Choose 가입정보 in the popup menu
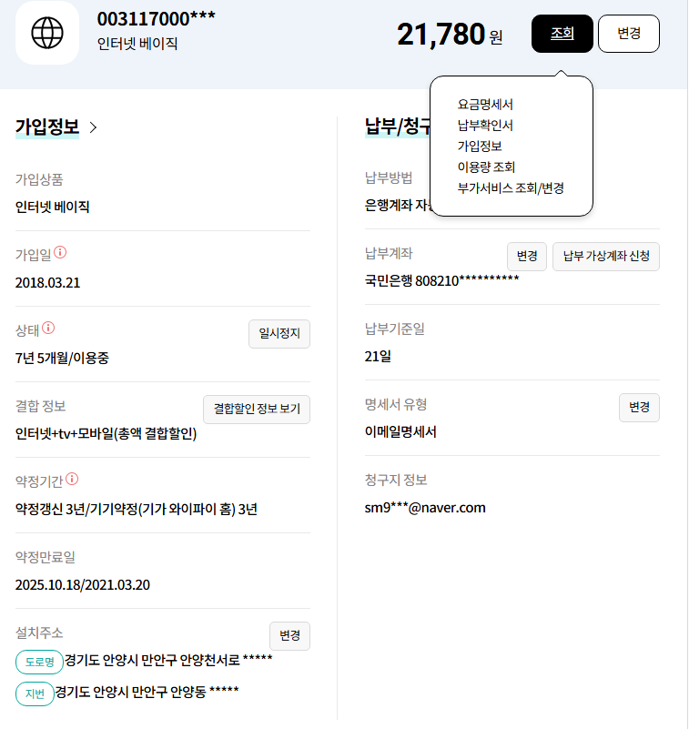 click(x=480, y=147)
